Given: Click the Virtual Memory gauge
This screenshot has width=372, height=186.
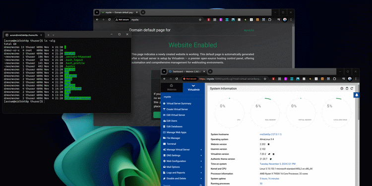Looking at the screenshot, I should click(301, 113).
